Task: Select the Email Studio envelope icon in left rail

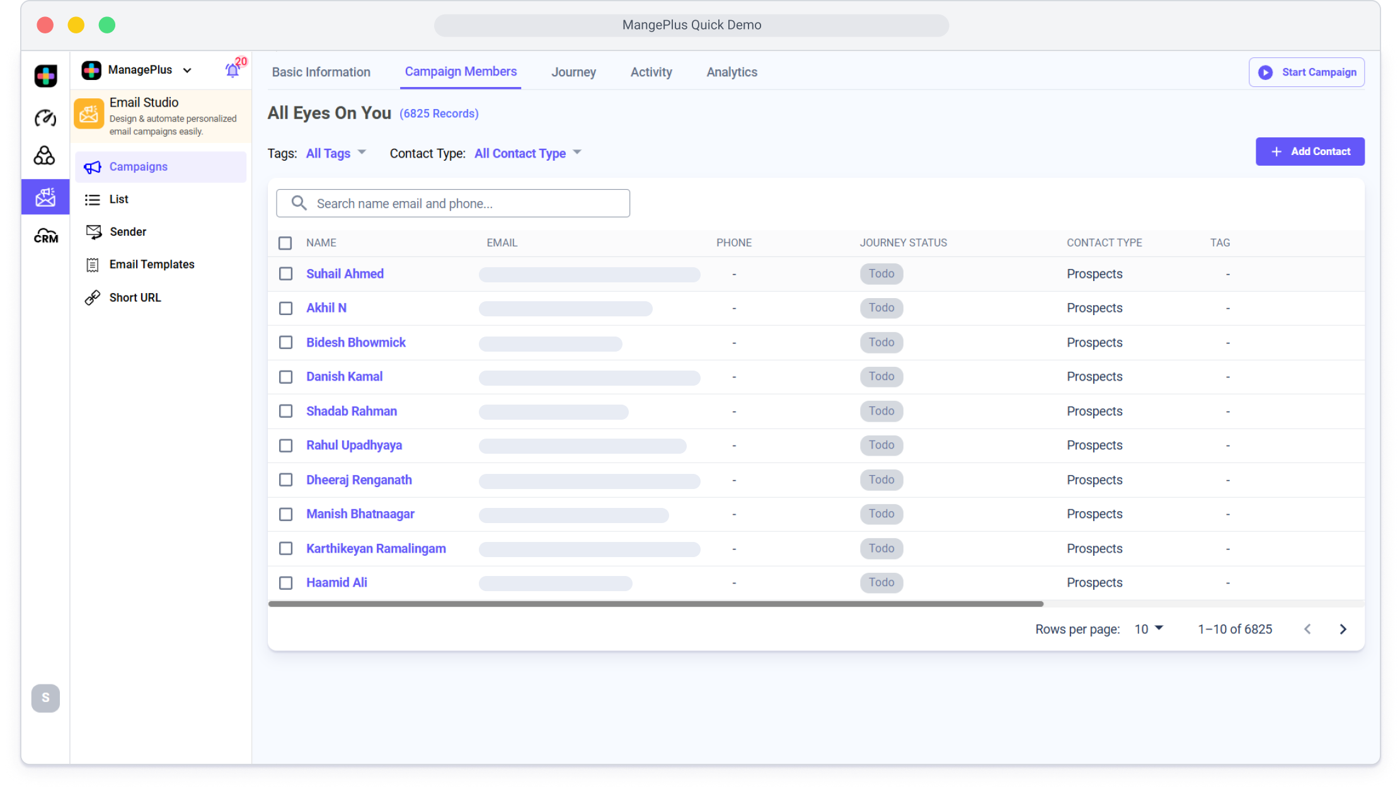Action: [45, 197]
